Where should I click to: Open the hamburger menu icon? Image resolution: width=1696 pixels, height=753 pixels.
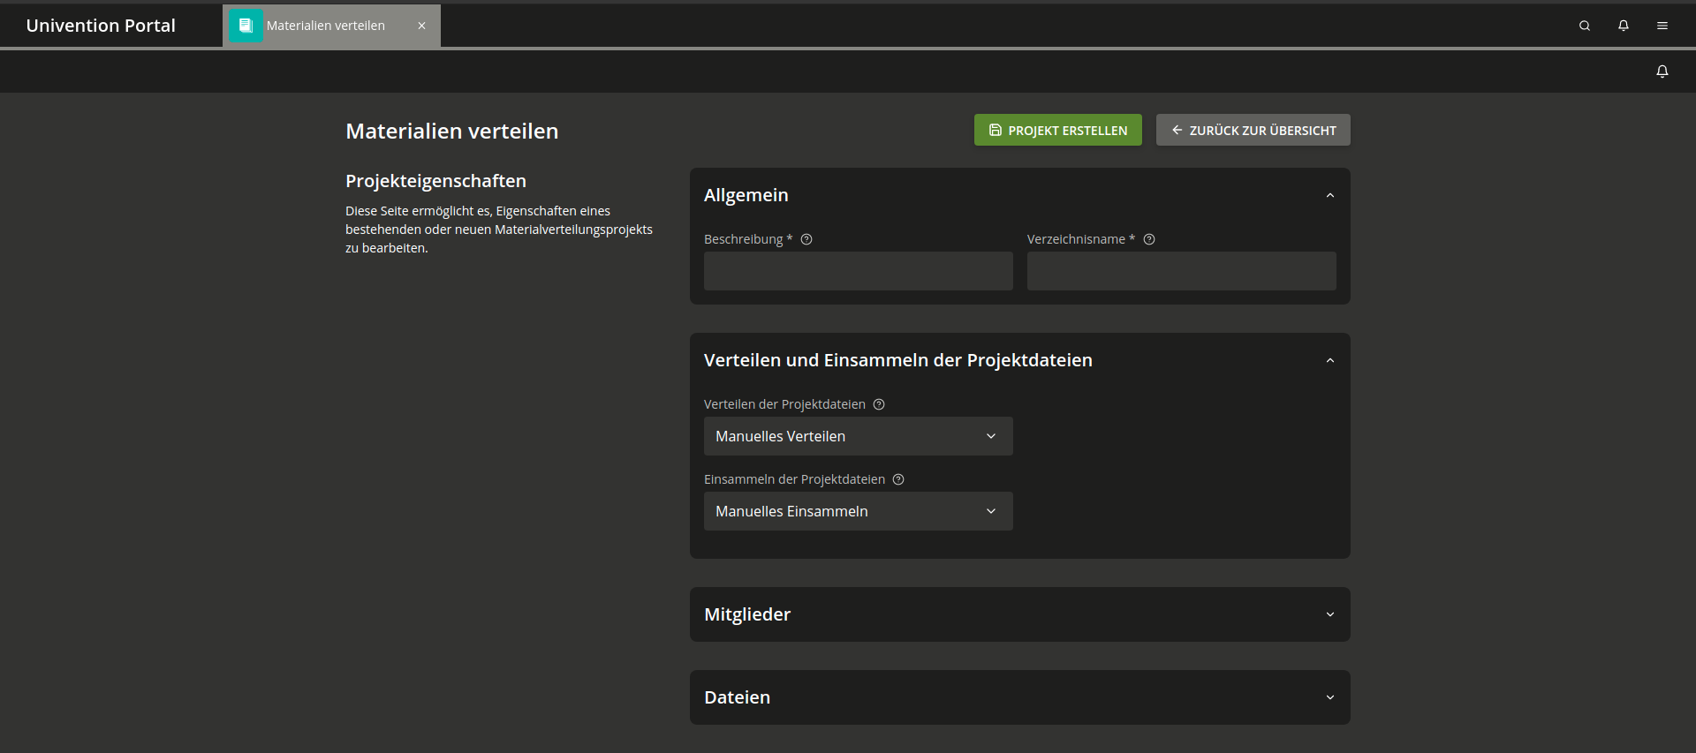pyautogui.click(x=1662, y=26)
